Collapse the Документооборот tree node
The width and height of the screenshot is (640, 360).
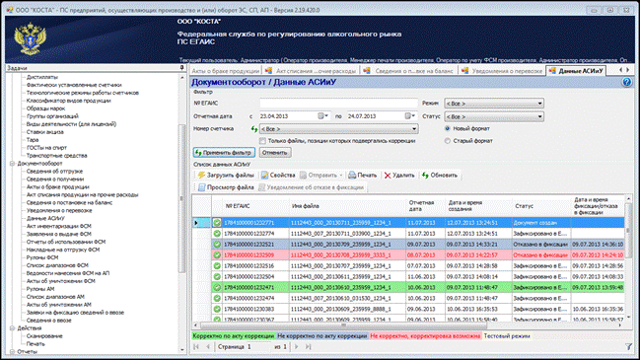tap(12, 164)
